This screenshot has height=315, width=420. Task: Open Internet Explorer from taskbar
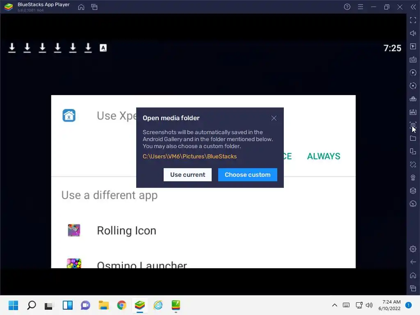158,305
